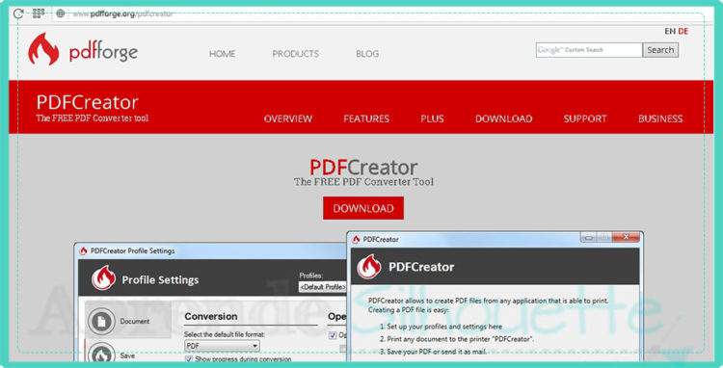Open the BLOG menu item
The height and width of the screenshot is (368, 723).
click(367, 54)
